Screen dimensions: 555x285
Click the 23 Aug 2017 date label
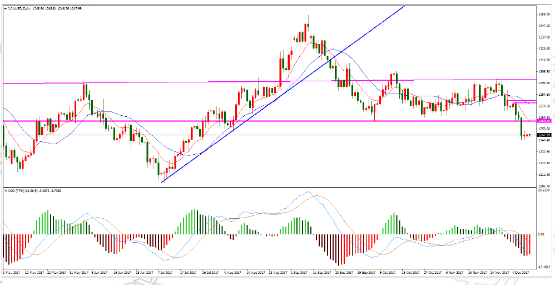(x=277, y=273)
